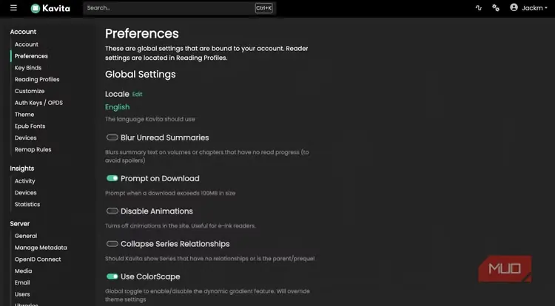The width and height of the screenshot is (555, 306).
Task: Click the Kavita logo icon
Action: click(x=36, y=8)
